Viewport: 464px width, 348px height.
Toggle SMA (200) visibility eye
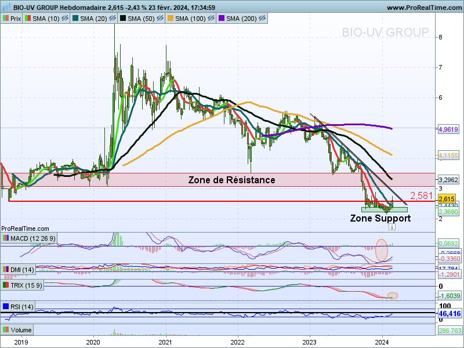coord(262,19)
